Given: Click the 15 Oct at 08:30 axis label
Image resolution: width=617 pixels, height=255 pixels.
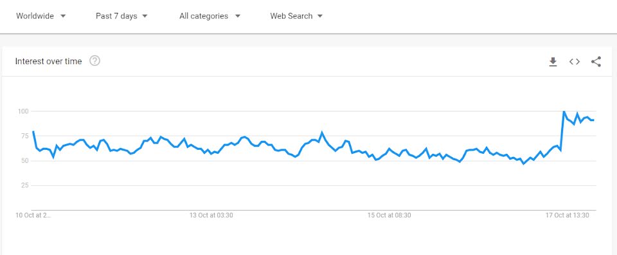Looking at the screenshot, I should 389,215.
